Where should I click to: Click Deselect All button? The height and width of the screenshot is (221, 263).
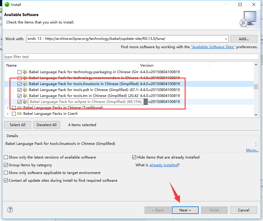click(47, 125)
